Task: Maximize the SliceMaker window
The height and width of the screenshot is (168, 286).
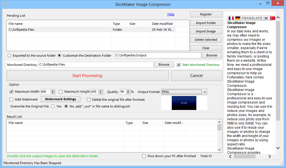Action: (268, 3)
